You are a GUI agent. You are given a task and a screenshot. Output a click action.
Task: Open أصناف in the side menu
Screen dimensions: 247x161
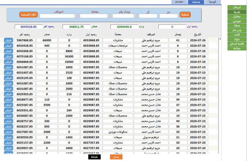pyautogui.click(x=237, y=8)
